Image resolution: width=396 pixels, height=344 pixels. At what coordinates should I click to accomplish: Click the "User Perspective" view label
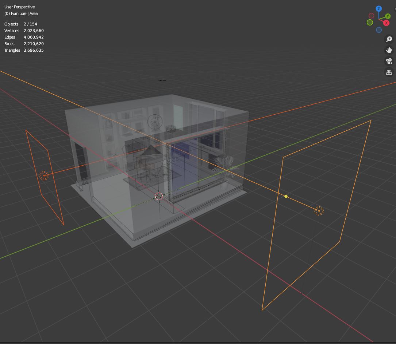pos(19,7)
